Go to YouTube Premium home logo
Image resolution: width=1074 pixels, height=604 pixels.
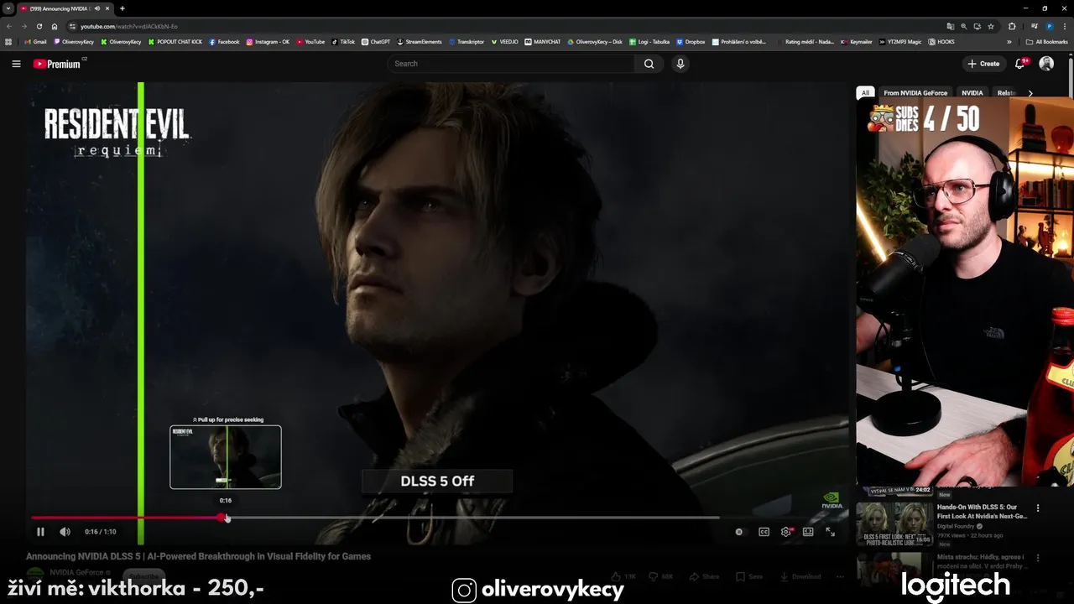tap(58, 64)
